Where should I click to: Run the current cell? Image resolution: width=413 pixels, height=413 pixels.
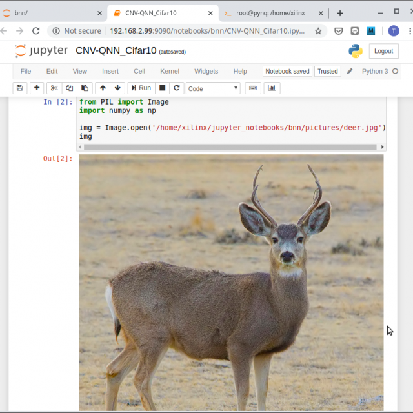[x=141, y=88]
